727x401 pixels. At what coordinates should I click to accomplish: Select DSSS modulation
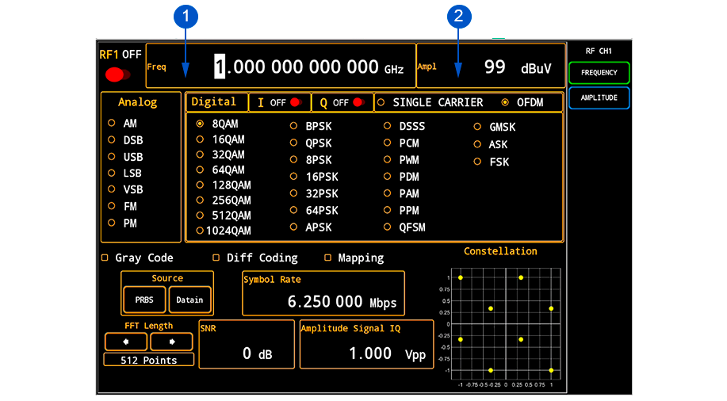pos(387,126)
